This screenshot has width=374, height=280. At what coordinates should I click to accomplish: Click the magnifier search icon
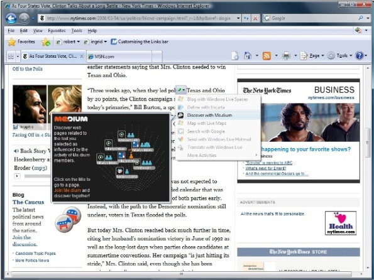click(361, 18)
